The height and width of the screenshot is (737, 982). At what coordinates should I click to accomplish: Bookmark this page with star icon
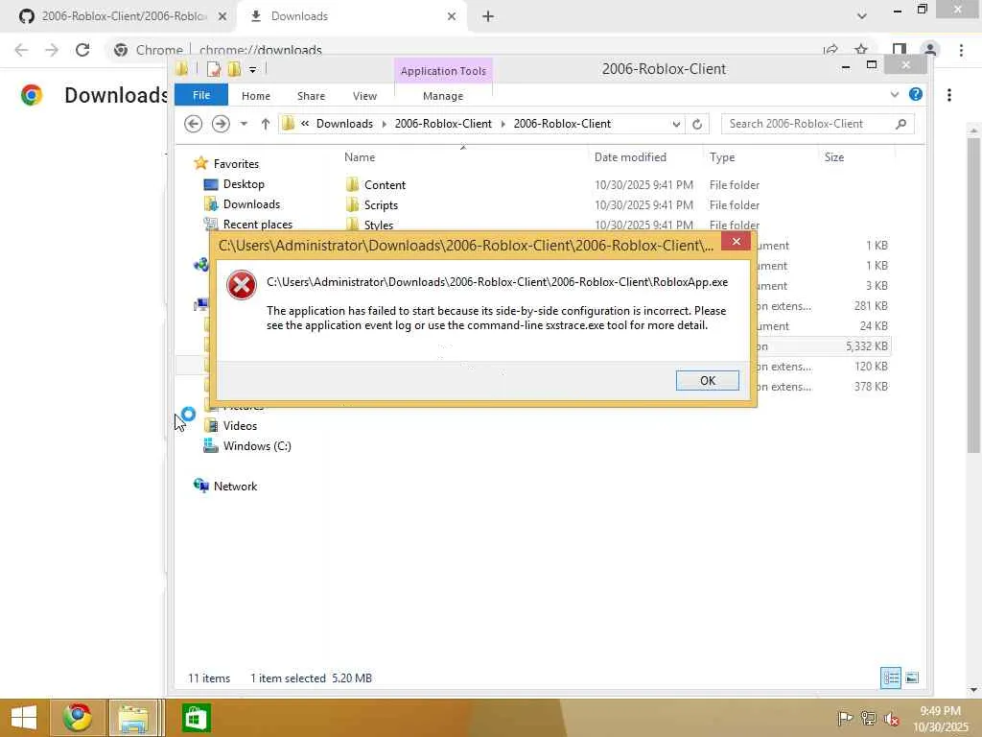pos(861,50)
